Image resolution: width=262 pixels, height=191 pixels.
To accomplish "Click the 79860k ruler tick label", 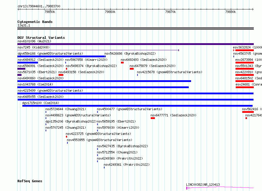I will pos(110,12).
